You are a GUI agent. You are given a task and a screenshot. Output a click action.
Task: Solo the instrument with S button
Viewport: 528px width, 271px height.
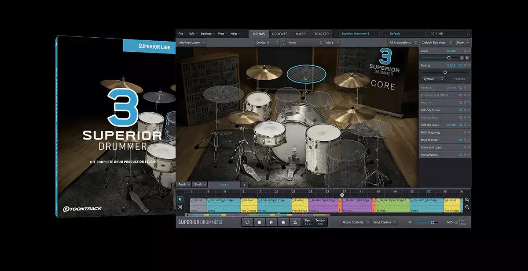pyautogui.click(x=462, y=57)
